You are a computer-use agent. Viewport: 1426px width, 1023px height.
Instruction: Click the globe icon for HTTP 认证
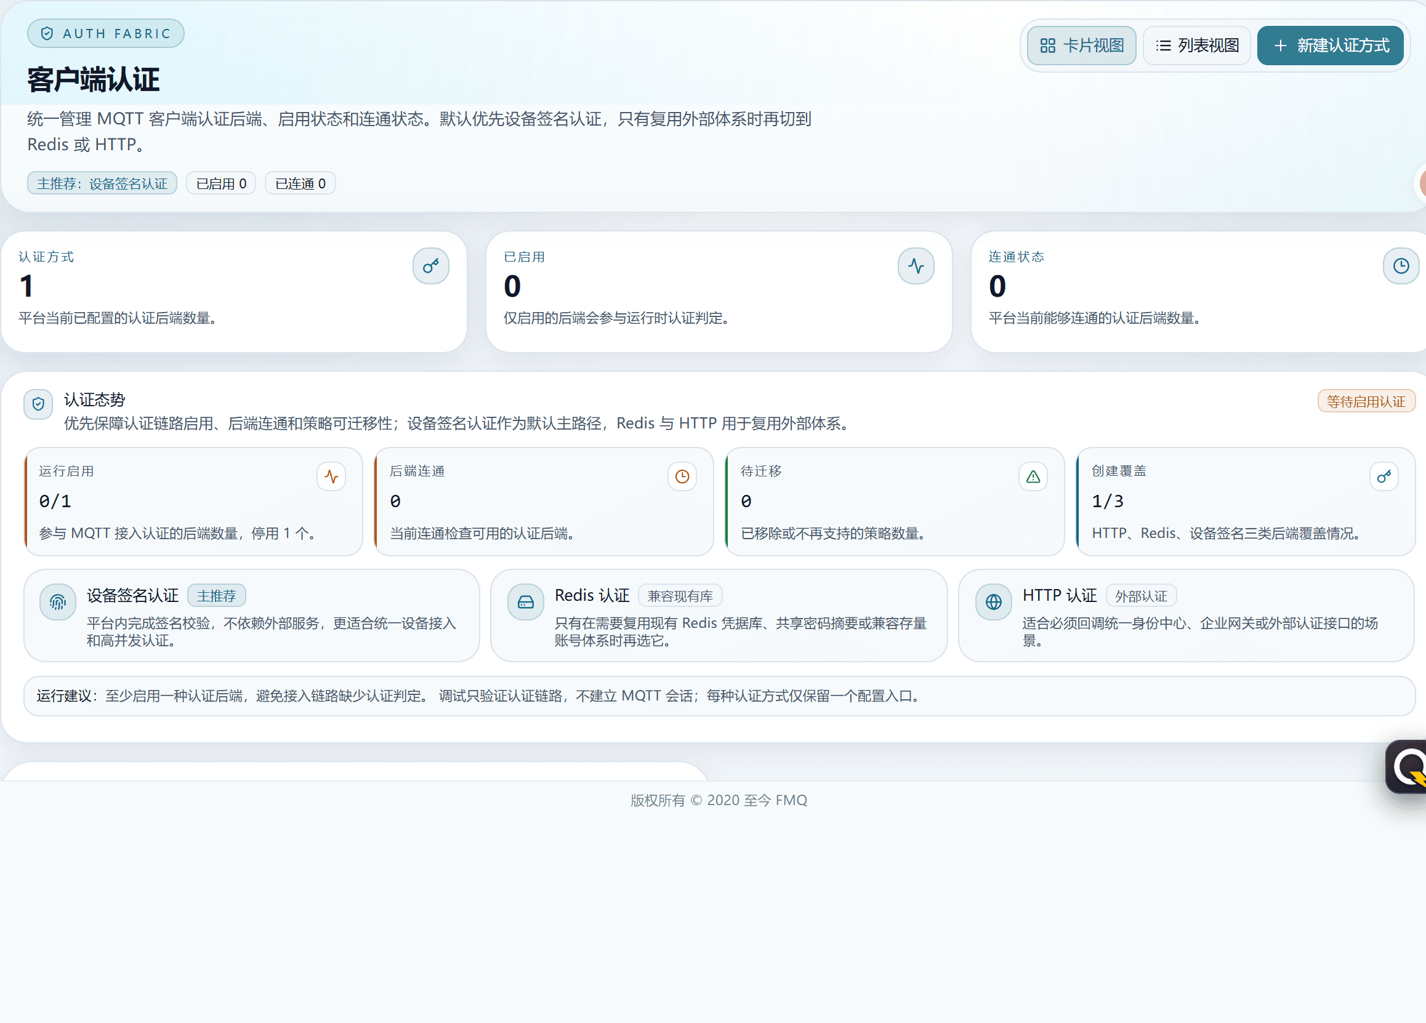click(993, 603)
